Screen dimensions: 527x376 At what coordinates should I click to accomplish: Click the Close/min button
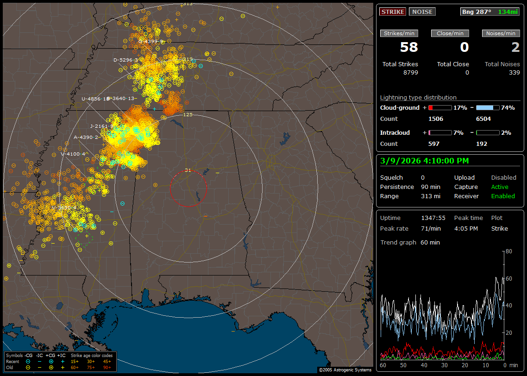450,33
